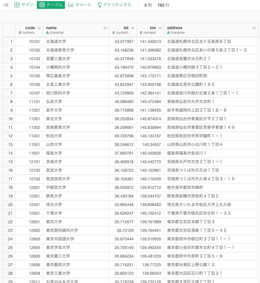Click the 5 列 column count
Image resolution: width=260 pixels, height=283 pixels.
[148, 5]
